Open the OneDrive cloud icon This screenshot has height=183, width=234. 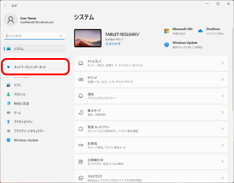pos(200,31)
